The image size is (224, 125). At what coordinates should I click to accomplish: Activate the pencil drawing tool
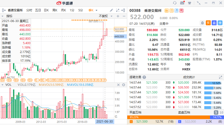tap(111, 10)
